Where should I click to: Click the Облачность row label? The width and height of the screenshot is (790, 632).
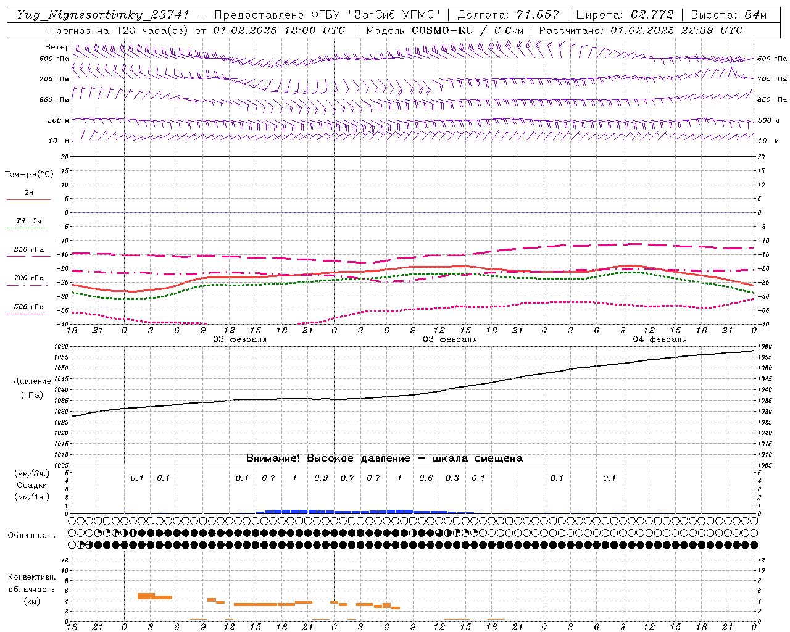(31, 535)
